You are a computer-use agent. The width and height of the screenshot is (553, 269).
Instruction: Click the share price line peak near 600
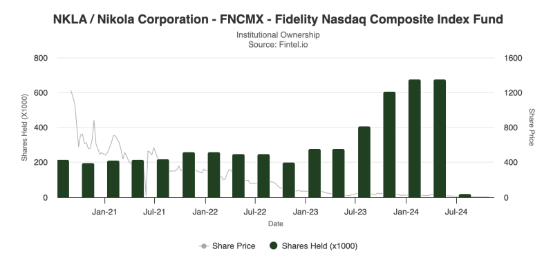pyautogui.click(x=71, y=90)
